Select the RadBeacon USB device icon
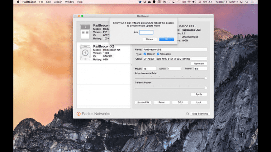Viewport: 271px width, 152px height. (85, 32)
